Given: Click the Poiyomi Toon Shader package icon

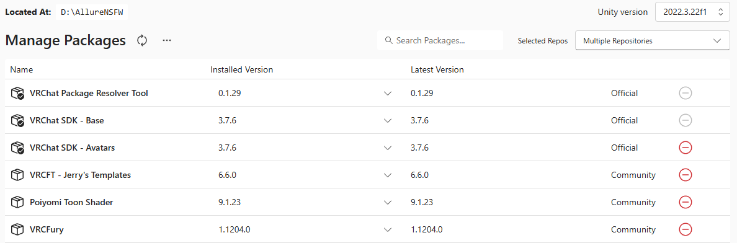Looking at the screenshot, I should (17, 202).
